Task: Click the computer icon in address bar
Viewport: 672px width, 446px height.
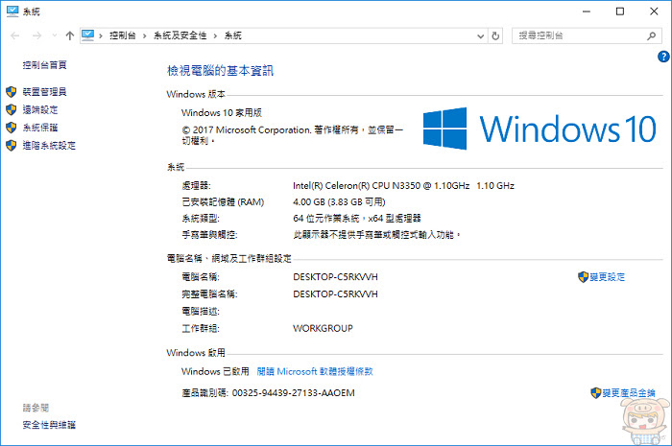Action: (x=88, y=35)
